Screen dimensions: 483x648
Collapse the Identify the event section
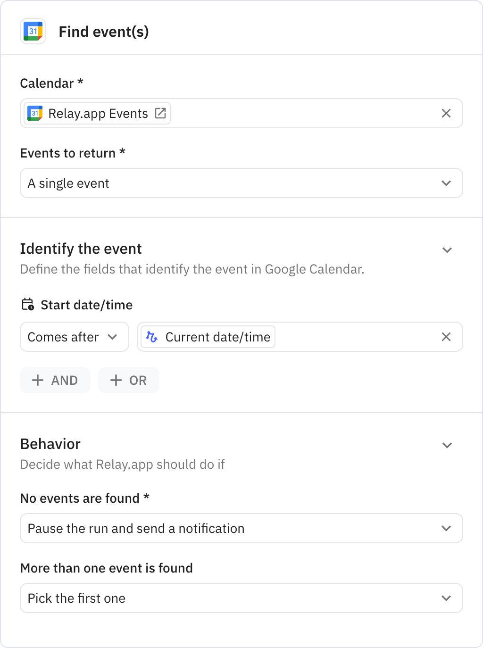click(x=447, y=250)
